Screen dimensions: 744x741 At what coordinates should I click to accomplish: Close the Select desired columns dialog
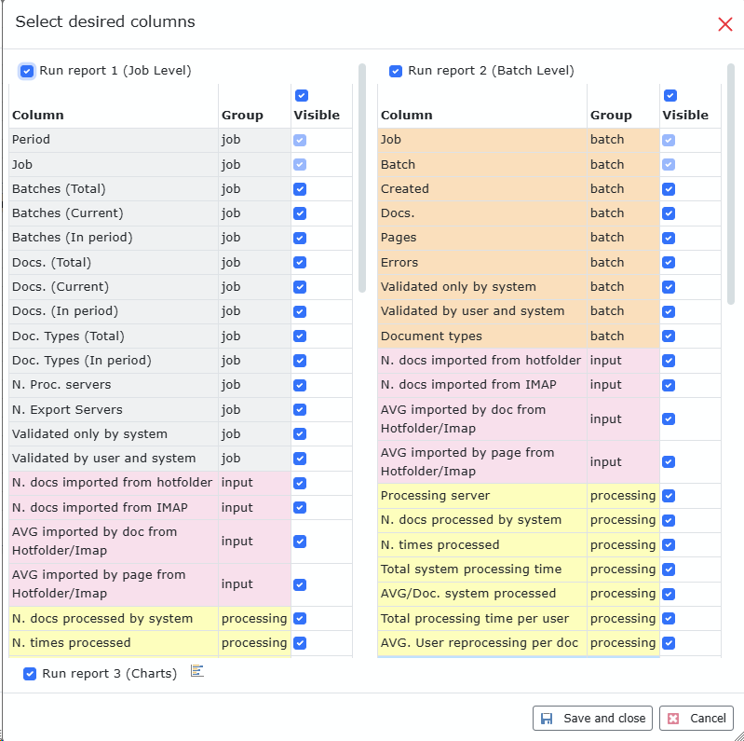[724, 24]
